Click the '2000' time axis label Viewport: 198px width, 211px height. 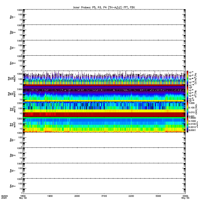(77, 196)
